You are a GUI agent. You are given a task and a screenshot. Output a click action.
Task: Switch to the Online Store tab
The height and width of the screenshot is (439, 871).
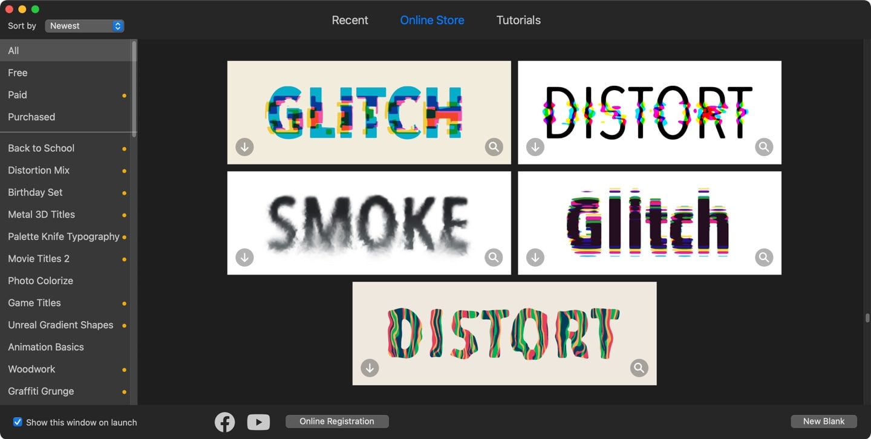(x=432, y=20)
